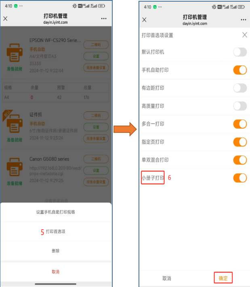Dismiss the 打印首选项设置 panel with X

(x=244, y=35)
